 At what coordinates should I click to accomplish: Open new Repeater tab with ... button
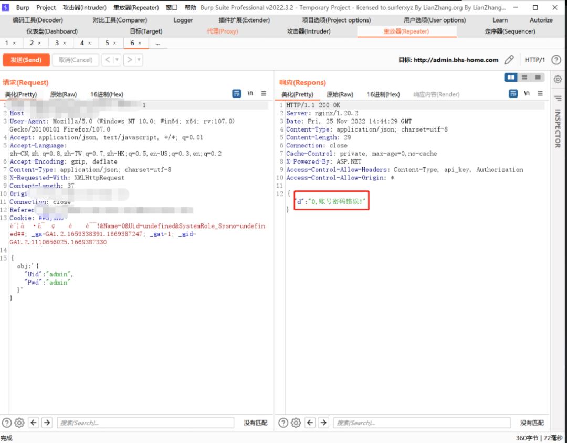(x=157, y=43)
